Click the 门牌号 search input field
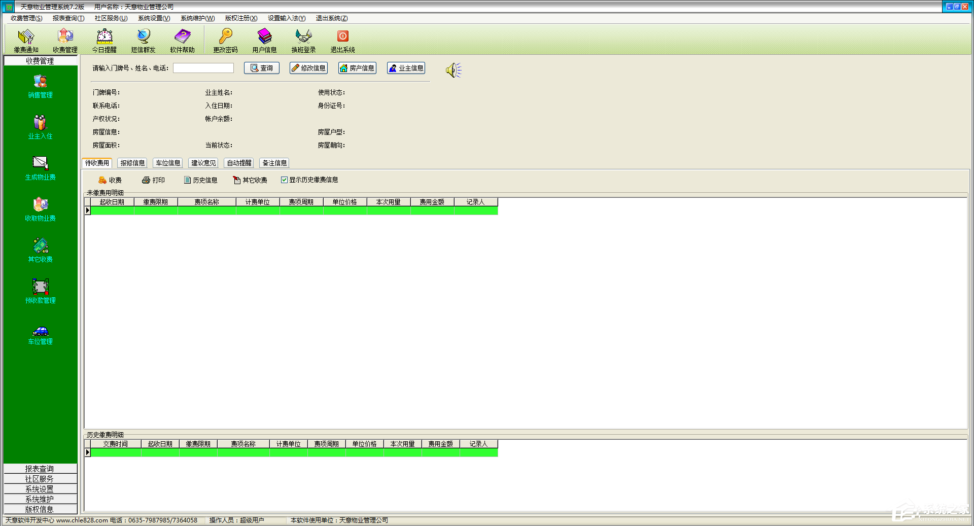Image resolution: width=974 pixels, height=526 pixels. click(x=203, y=68)
